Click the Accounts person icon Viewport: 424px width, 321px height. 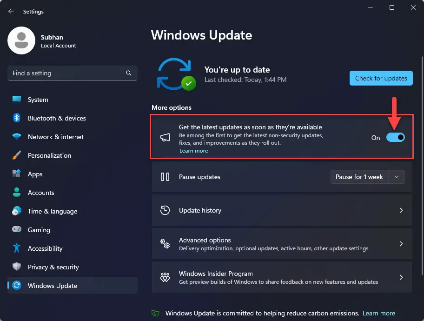(17, 192)
